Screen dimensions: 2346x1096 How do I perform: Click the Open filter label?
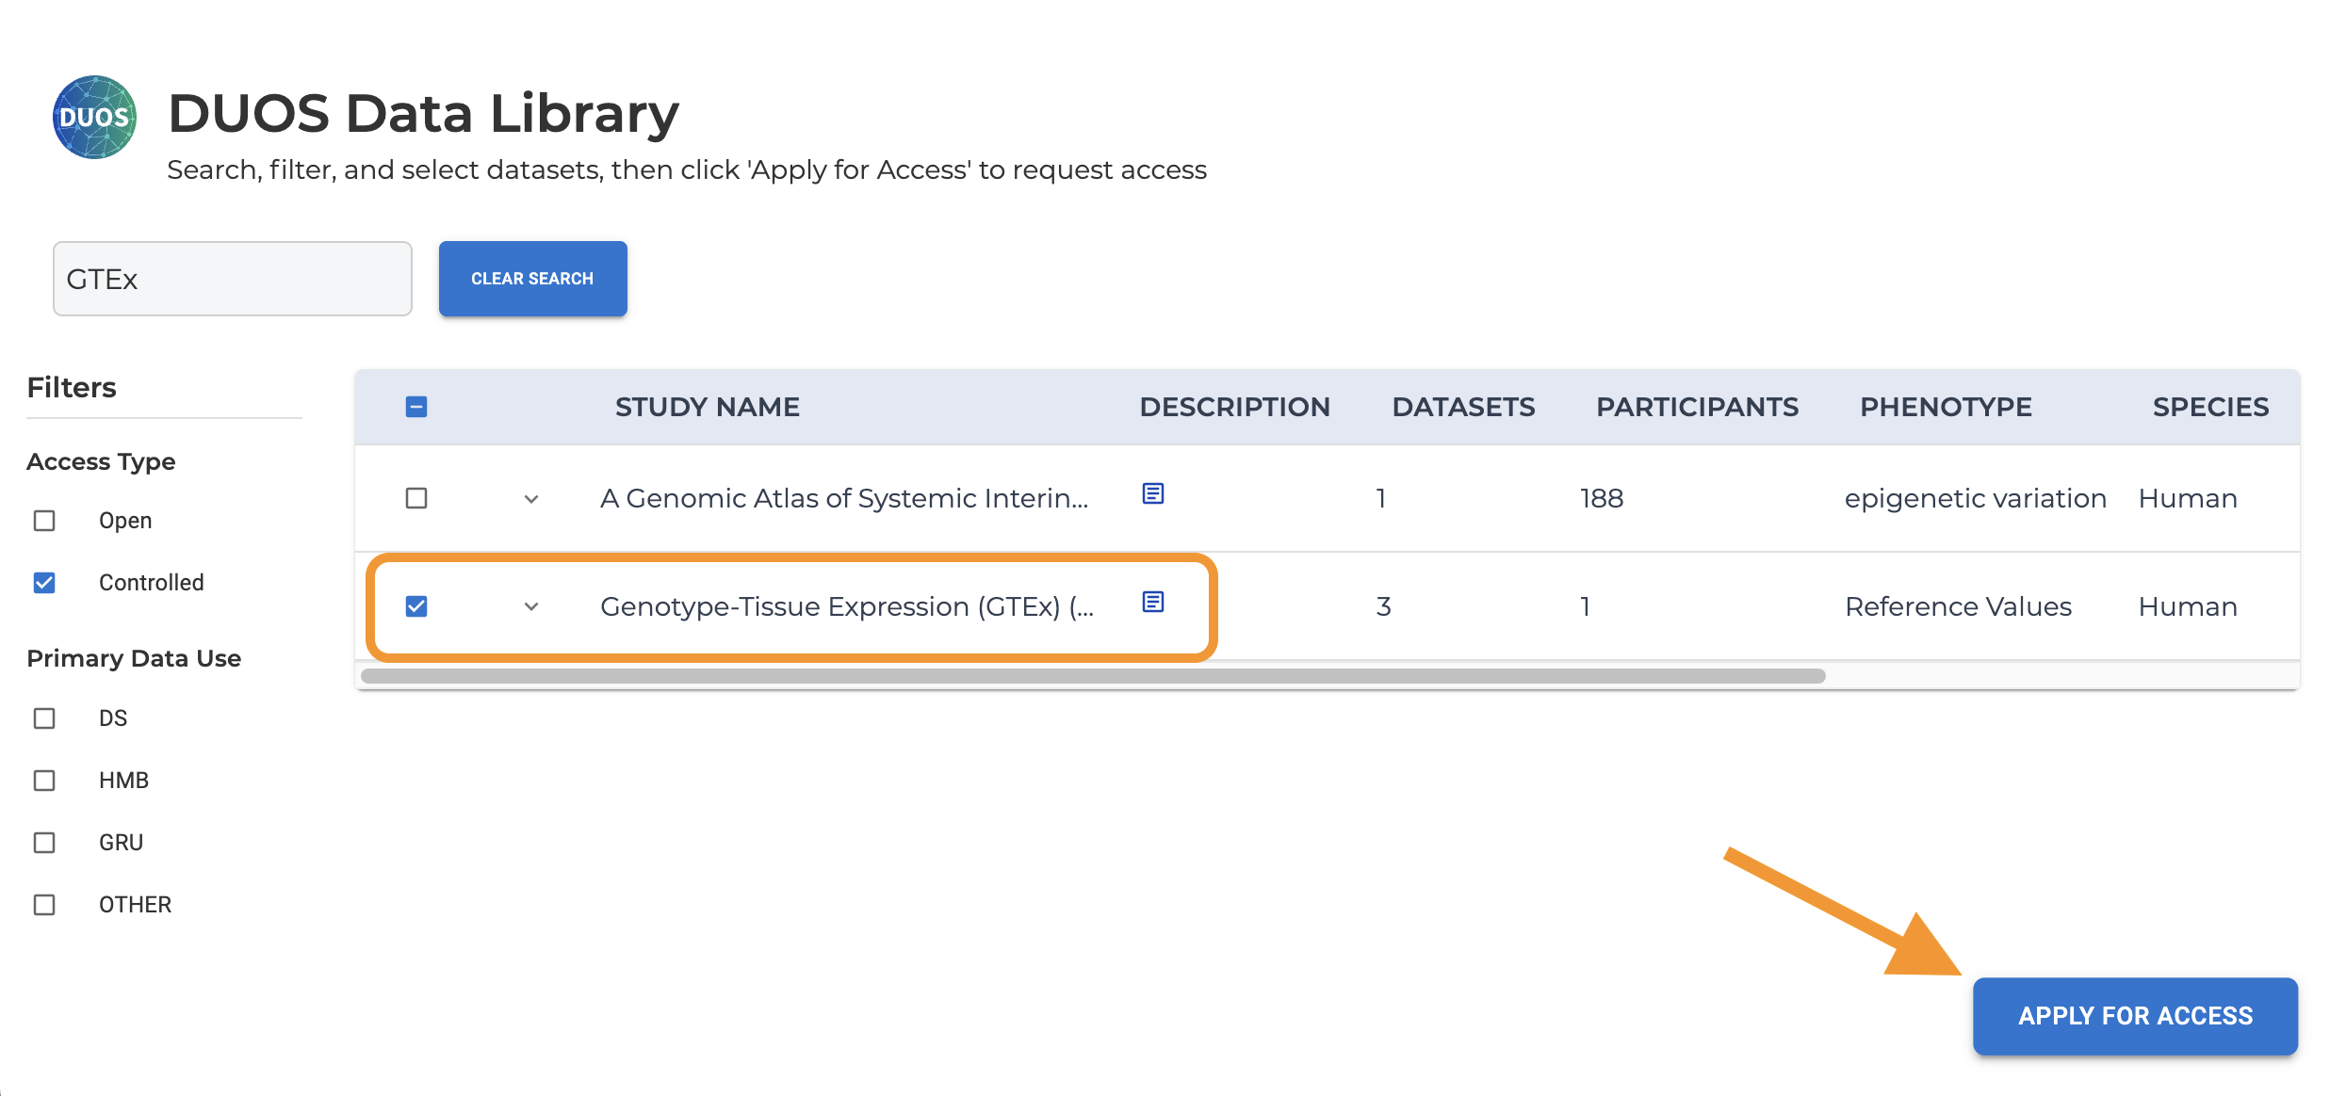click(x=125, y=521)
